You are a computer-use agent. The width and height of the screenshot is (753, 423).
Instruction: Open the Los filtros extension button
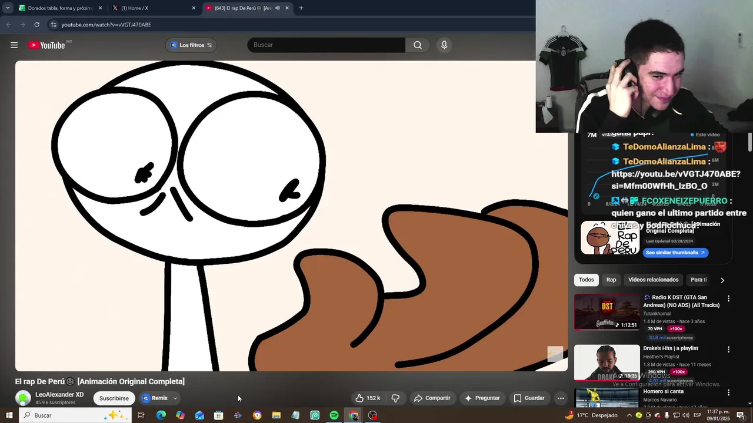(191, 45)
